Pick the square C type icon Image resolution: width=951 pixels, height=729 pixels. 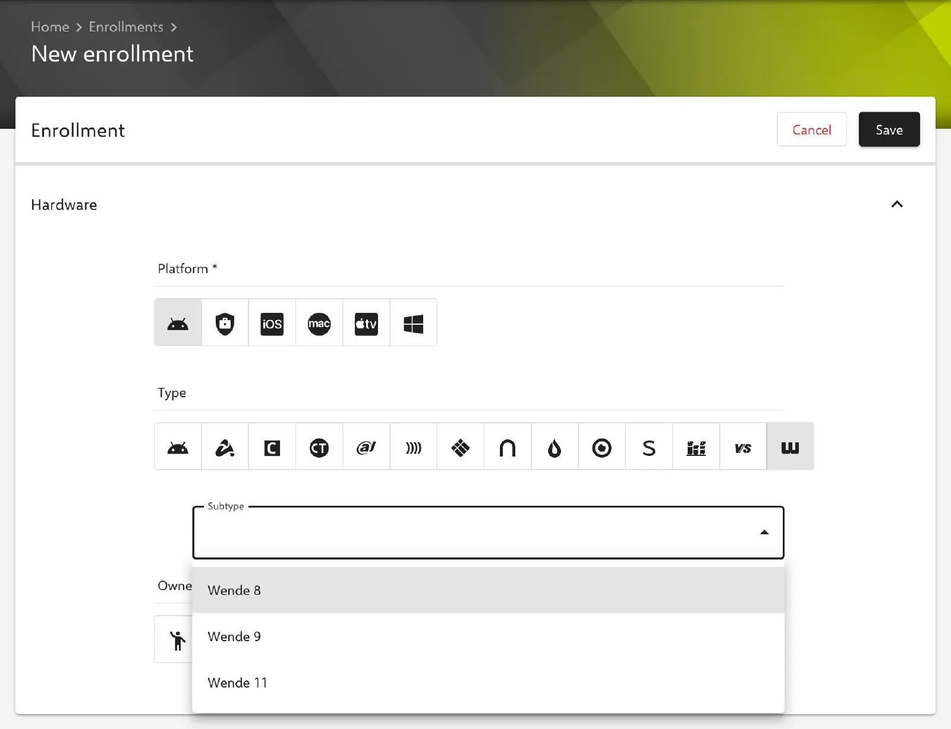click(272, 446)
